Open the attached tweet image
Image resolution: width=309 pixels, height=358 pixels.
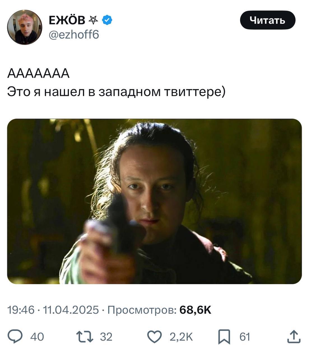coord(154,201)
